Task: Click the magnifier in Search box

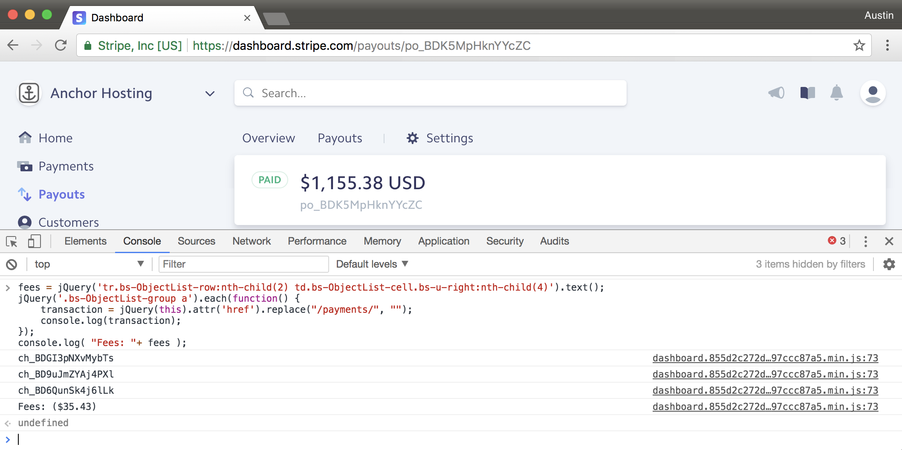Action: coord(248,92)
